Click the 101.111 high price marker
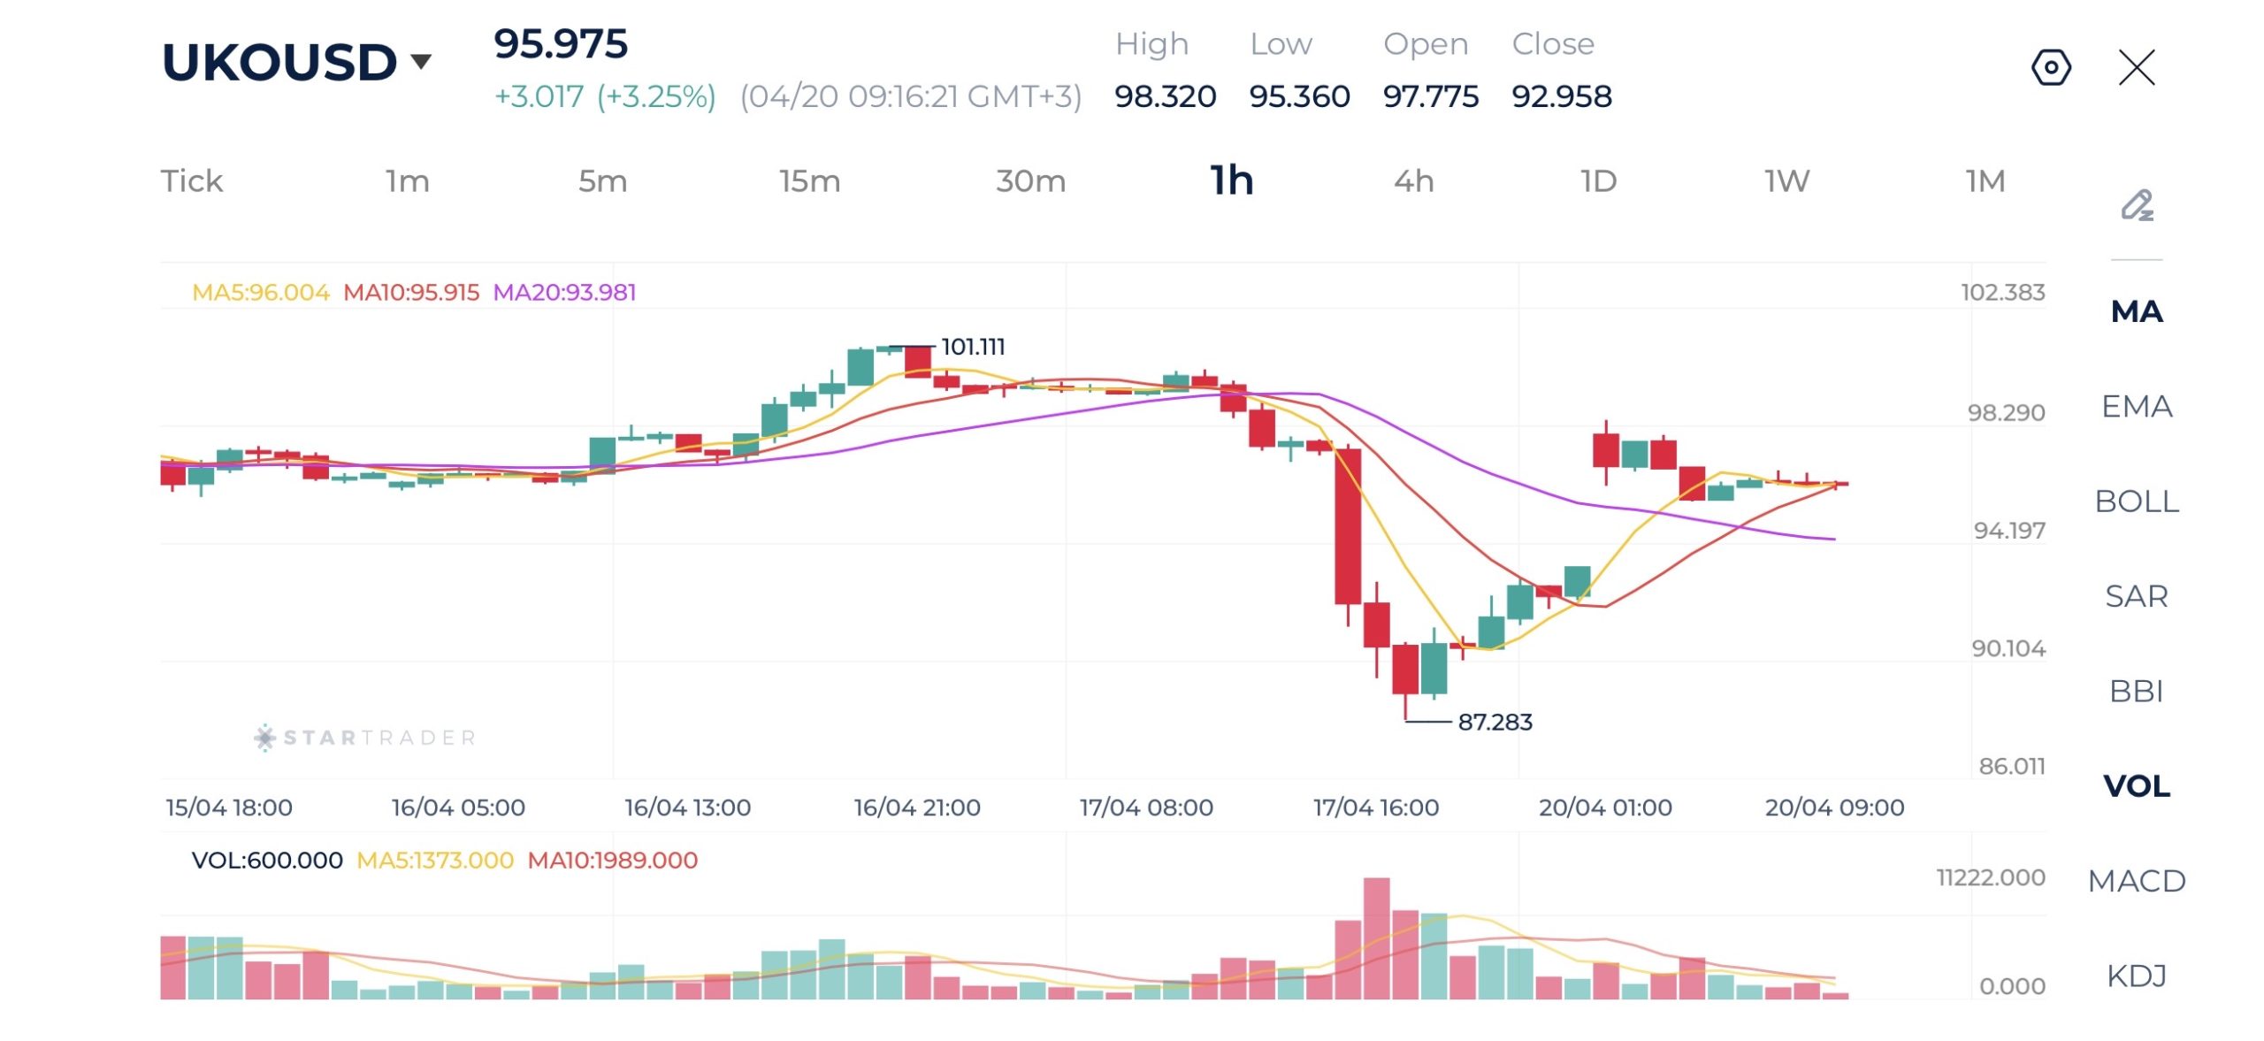The image size is (2264, 1041). (973, 347)
